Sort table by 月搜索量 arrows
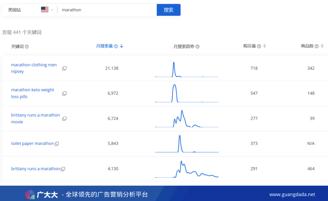 122,46
